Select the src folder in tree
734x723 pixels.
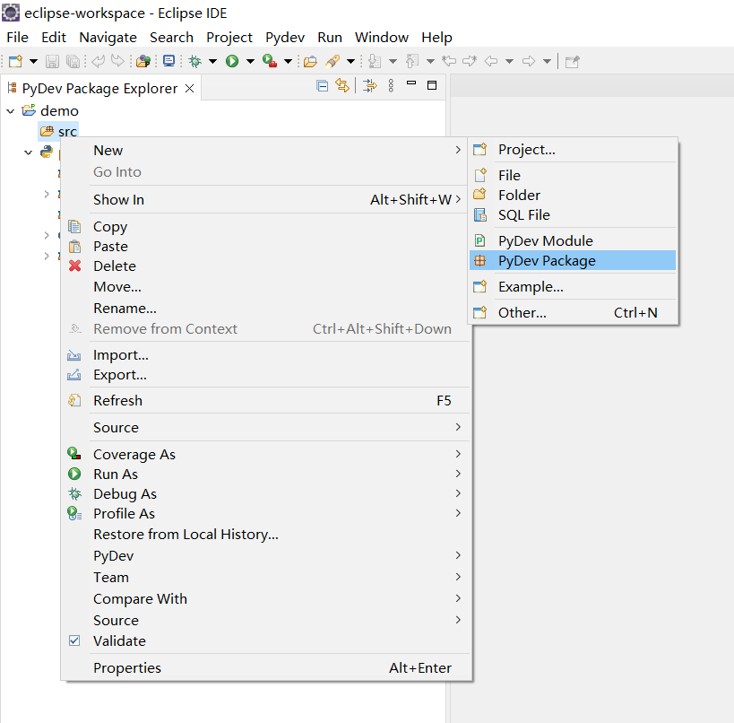coord(58,132)
